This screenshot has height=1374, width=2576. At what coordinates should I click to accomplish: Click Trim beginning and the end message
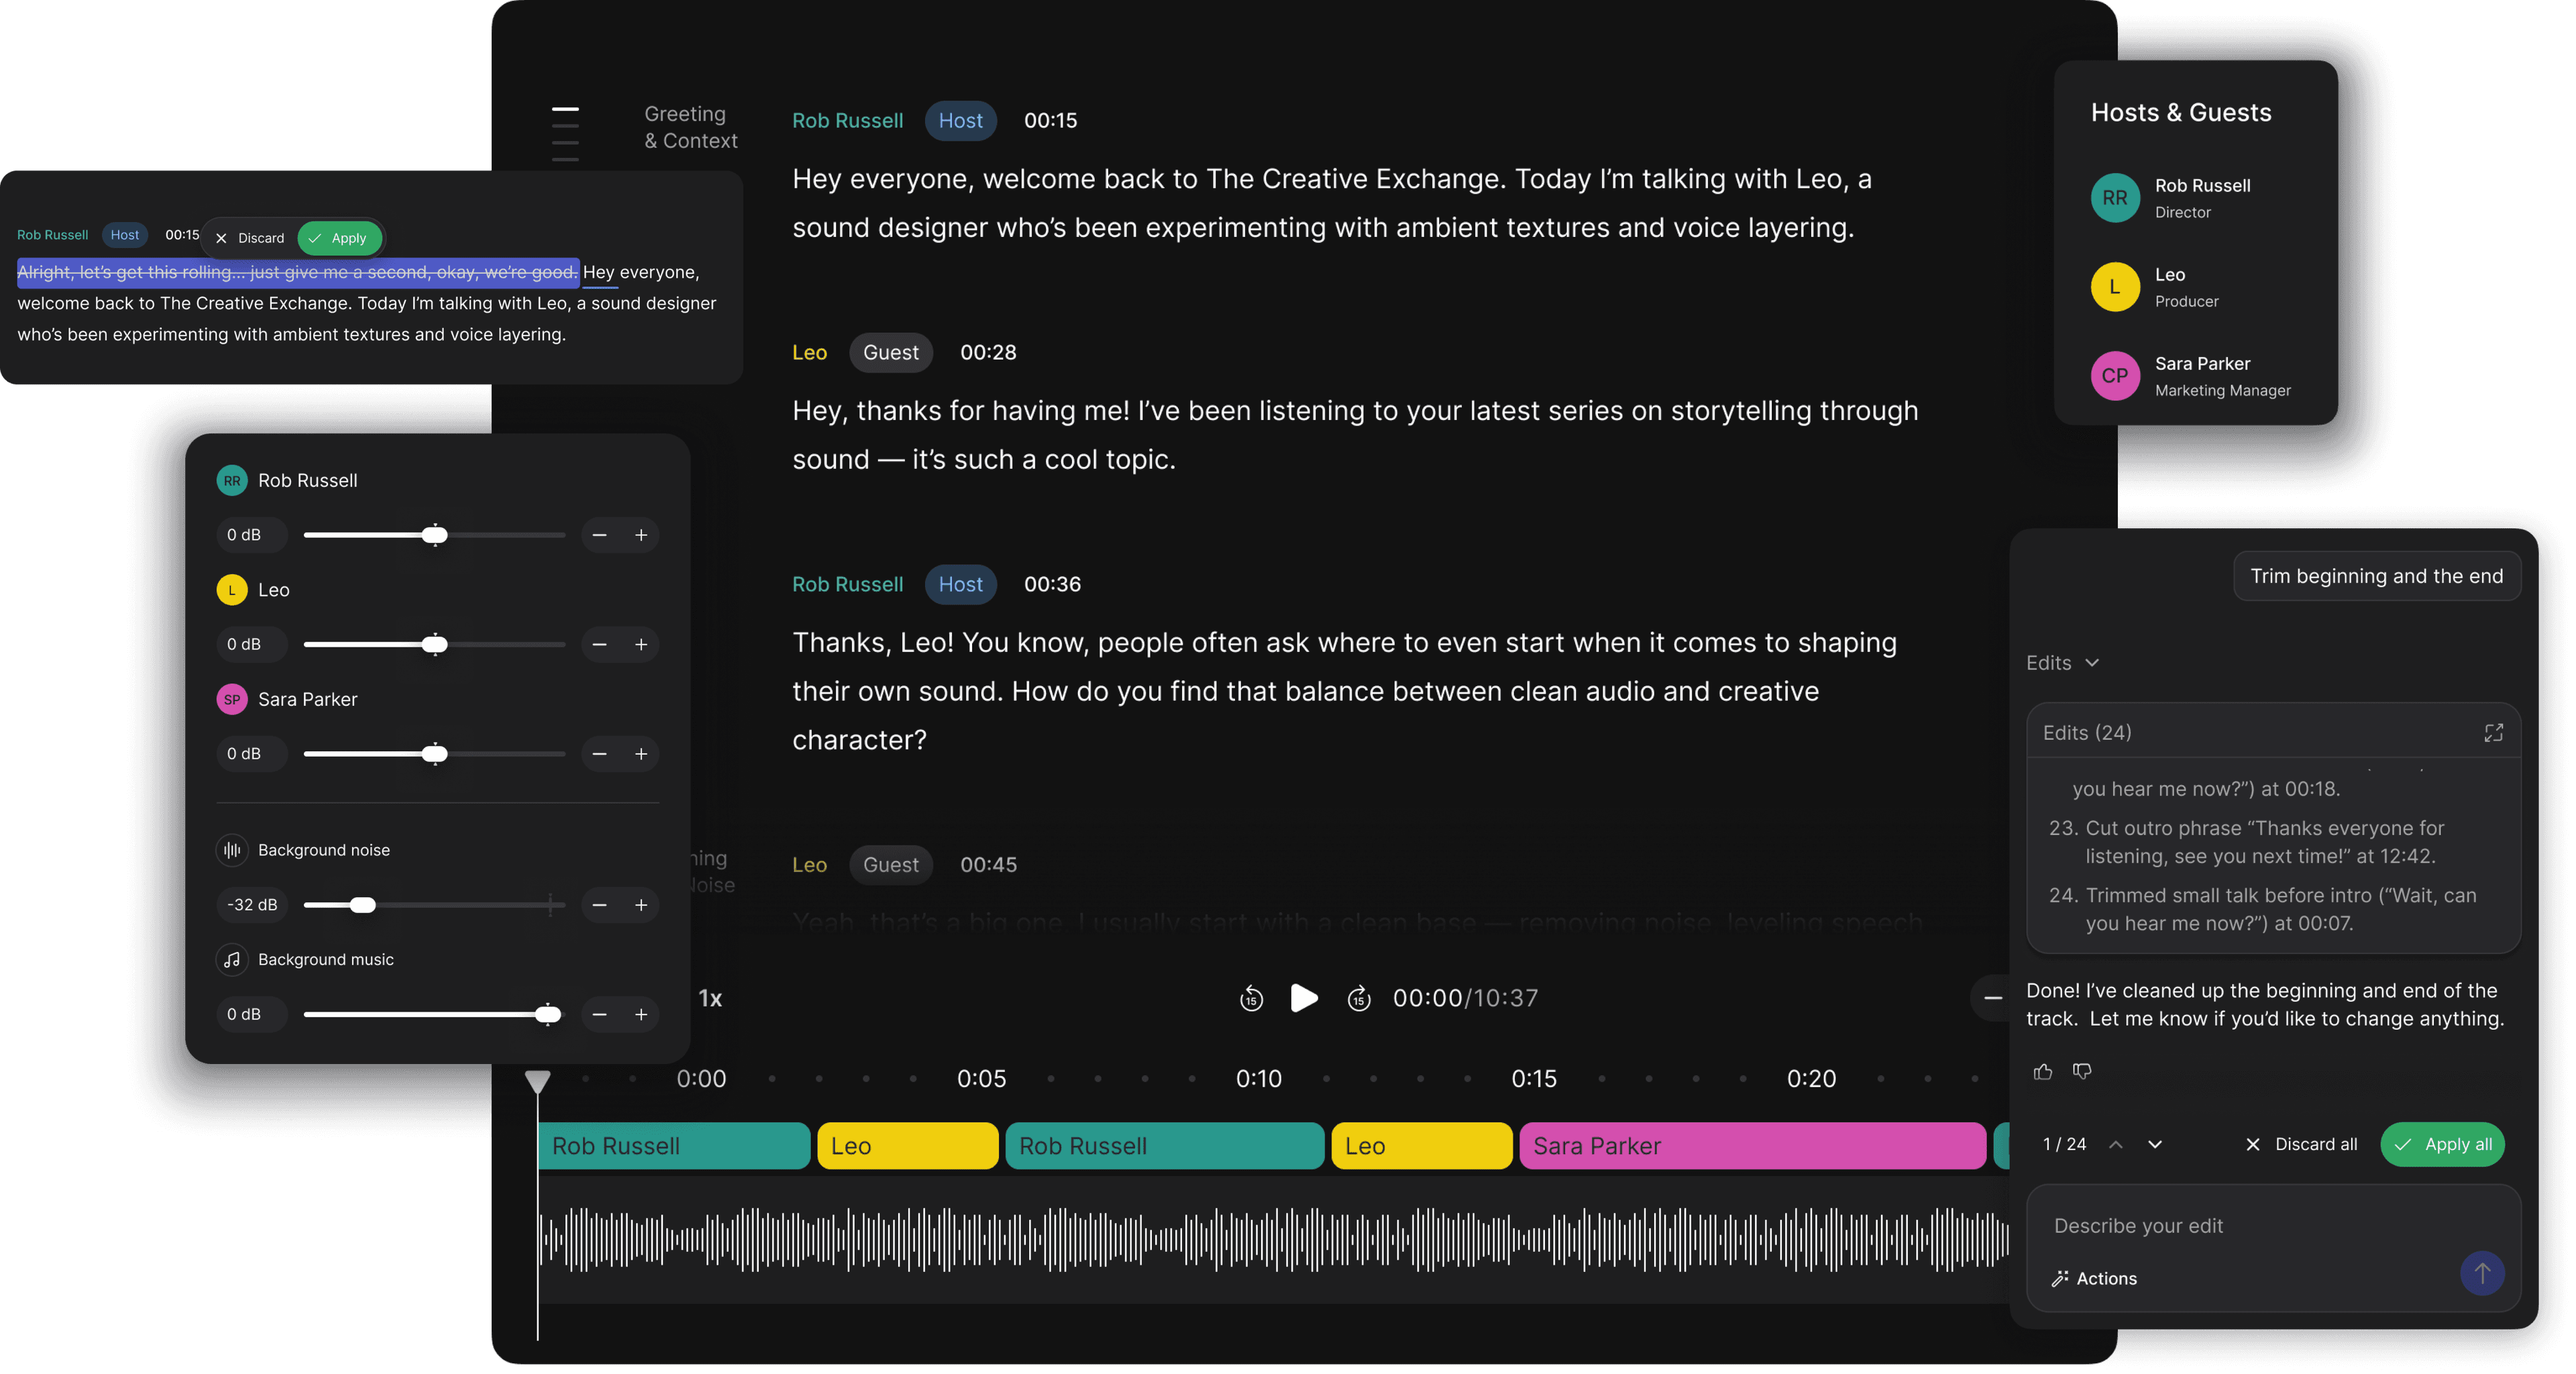pyautogui.click(x=2376, y=576)
